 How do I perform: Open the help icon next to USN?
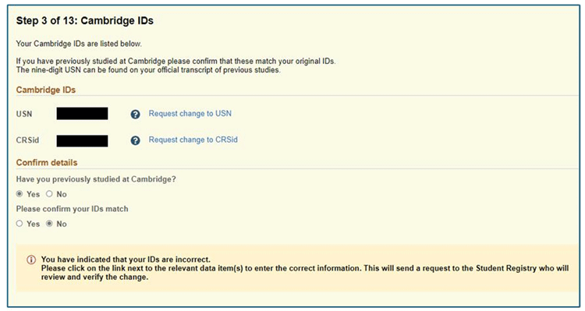pyautogui.click(x=136, y=115)
